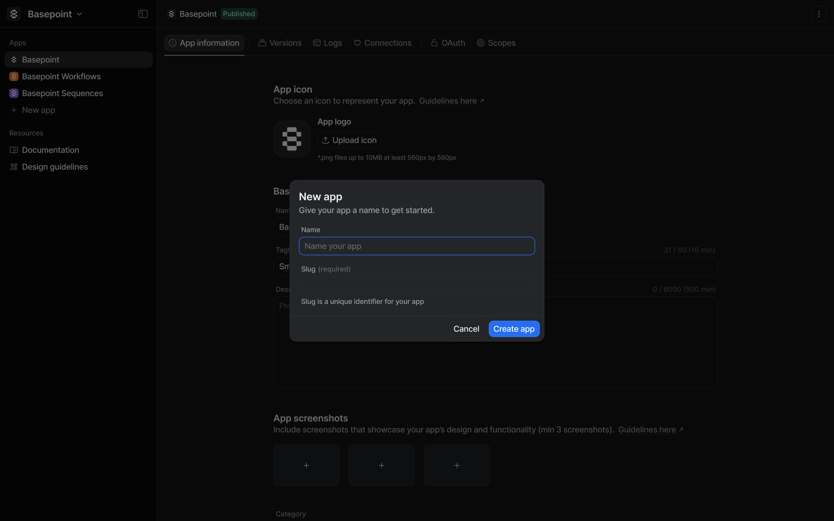Click the Published status badge
The image size is (834, 521).
pyautogui.click(x=239, y=14)
